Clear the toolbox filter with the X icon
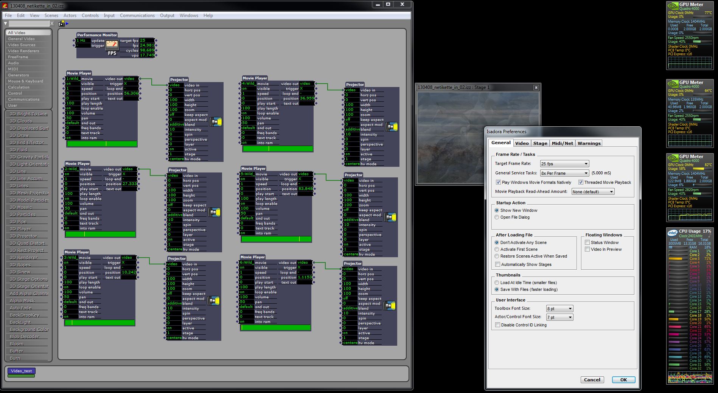 52,23
